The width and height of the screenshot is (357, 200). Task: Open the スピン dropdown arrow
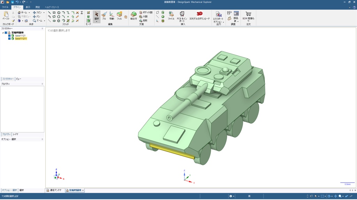coord(44,13)
